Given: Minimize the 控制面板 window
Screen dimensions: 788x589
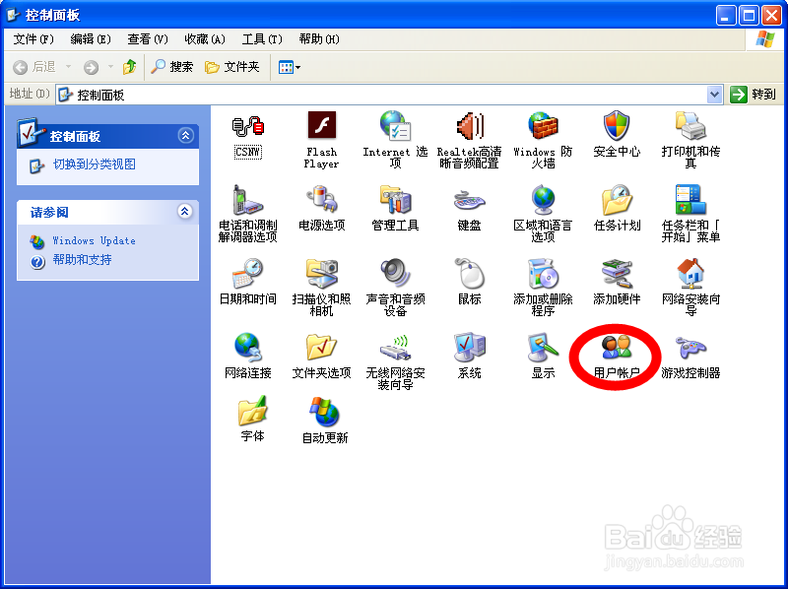Looking at the screenshot, I should 726,16.
